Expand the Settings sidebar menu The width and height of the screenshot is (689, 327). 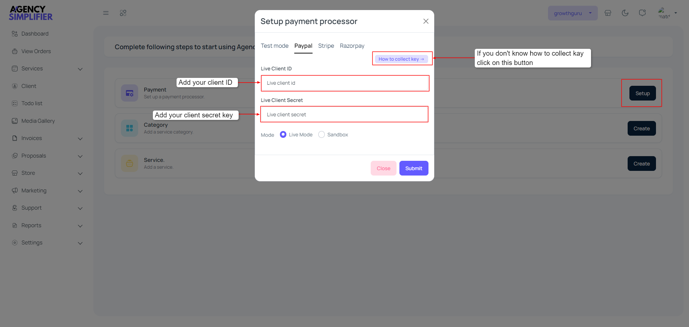[x=32, y=242]
